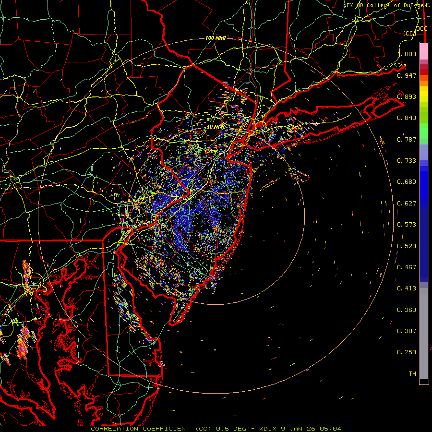Select the 1.000 scale value

[x=407, y=54]
